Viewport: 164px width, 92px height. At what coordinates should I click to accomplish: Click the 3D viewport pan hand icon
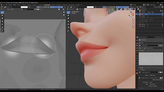point(133,22)
